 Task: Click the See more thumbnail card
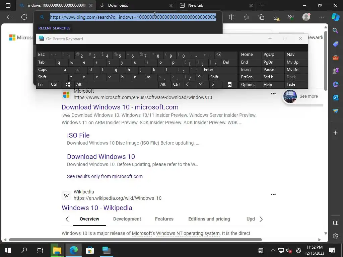coord(303,96)
